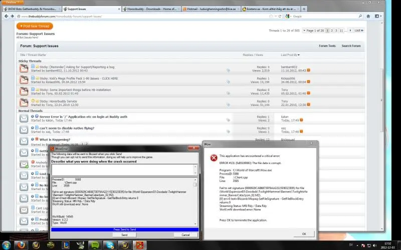Click the Firefox forward arrow
This screenshot has width=401, height=250.
pyautogui.click(x=12, y=16)
